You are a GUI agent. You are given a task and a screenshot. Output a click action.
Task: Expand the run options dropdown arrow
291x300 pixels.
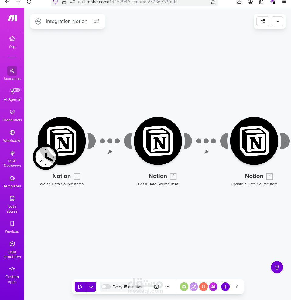91,287
